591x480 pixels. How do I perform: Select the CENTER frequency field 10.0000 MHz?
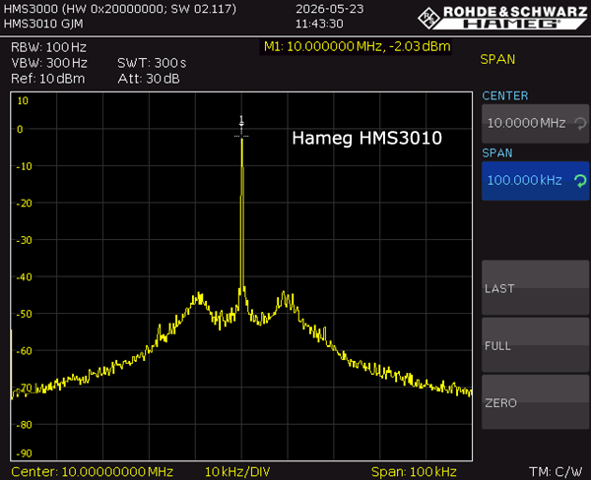535,124
